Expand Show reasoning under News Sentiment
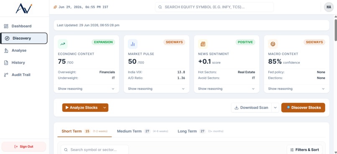The image size is (337, 154). click(226, 89)
